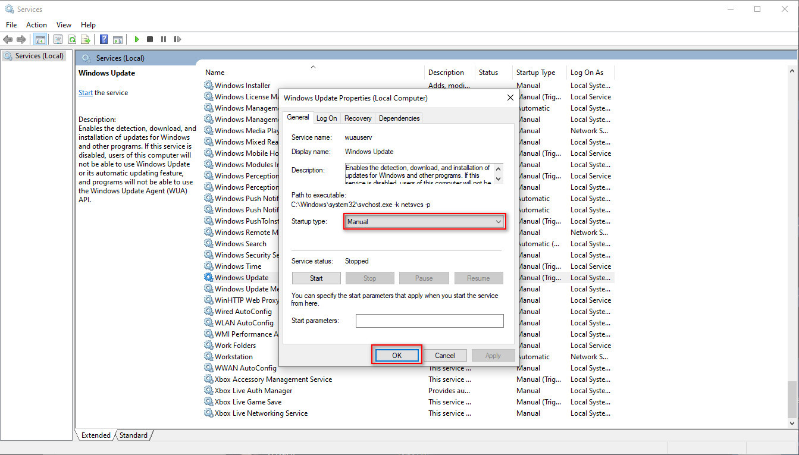Select the Xbox Accessory Management Service row
Image resolution: width=799 pixels, height=455 pixels.
pyautogui.click(x=408, y=379)
